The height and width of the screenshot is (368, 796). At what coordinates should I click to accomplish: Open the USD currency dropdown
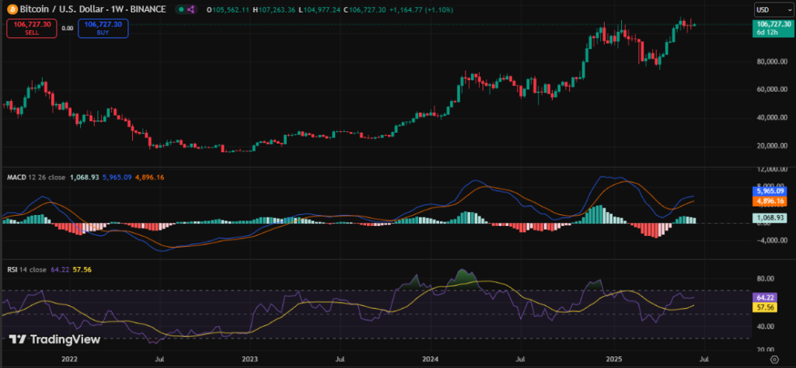click(772, 9)
